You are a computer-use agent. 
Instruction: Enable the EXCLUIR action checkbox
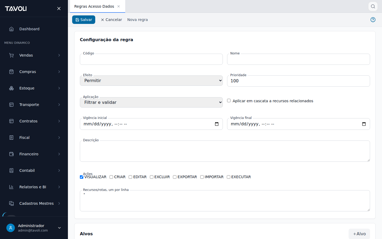[152, 177]
